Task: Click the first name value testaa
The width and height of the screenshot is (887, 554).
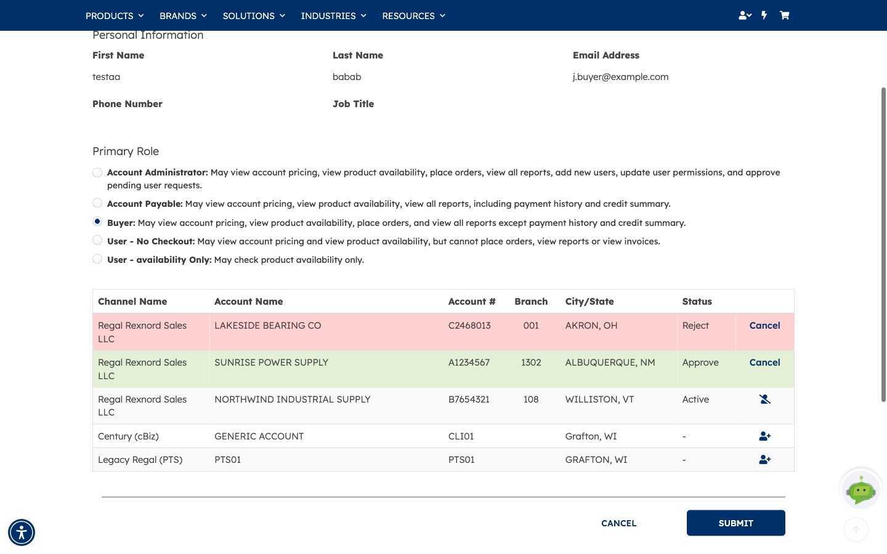Action: pyautogui.click(x=106, y=77)
